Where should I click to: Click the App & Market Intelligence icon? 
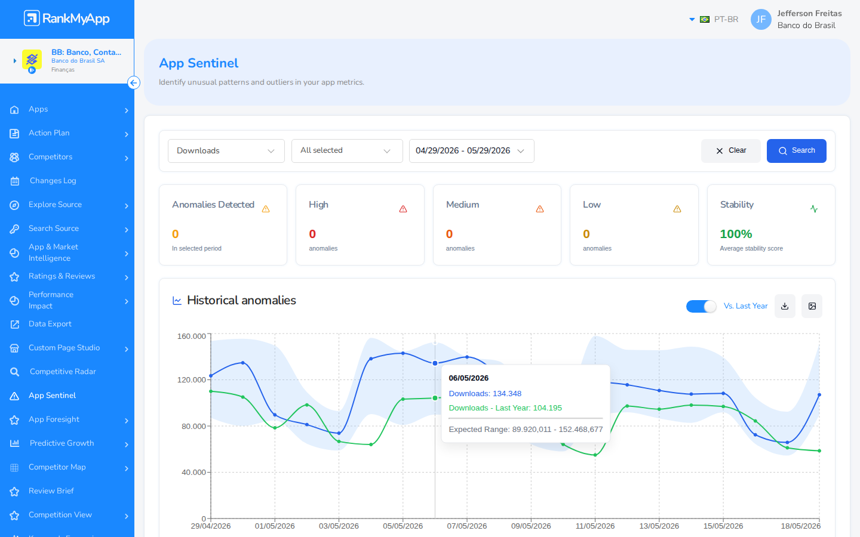(x=14, y=253)
